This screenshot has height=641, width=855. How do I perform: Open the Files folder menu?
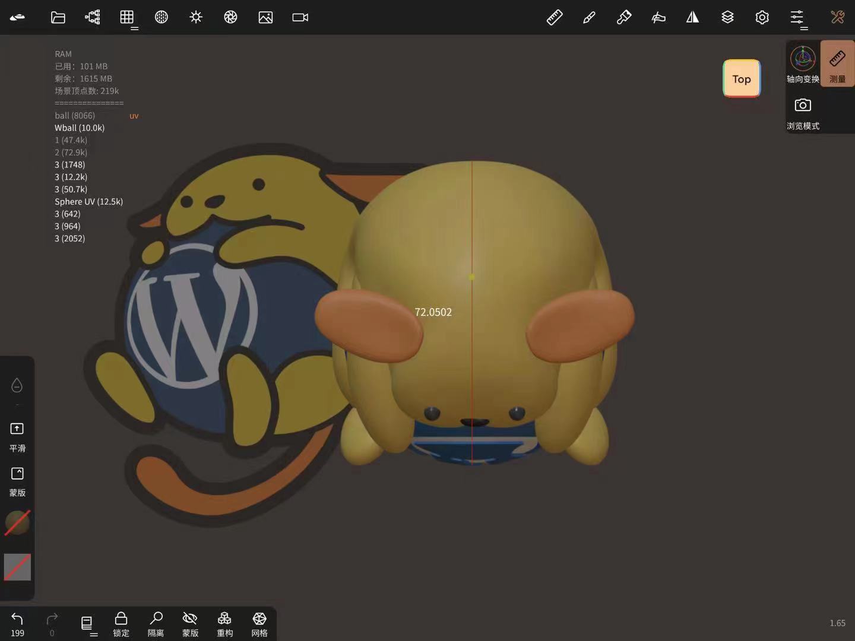(58, 17)
